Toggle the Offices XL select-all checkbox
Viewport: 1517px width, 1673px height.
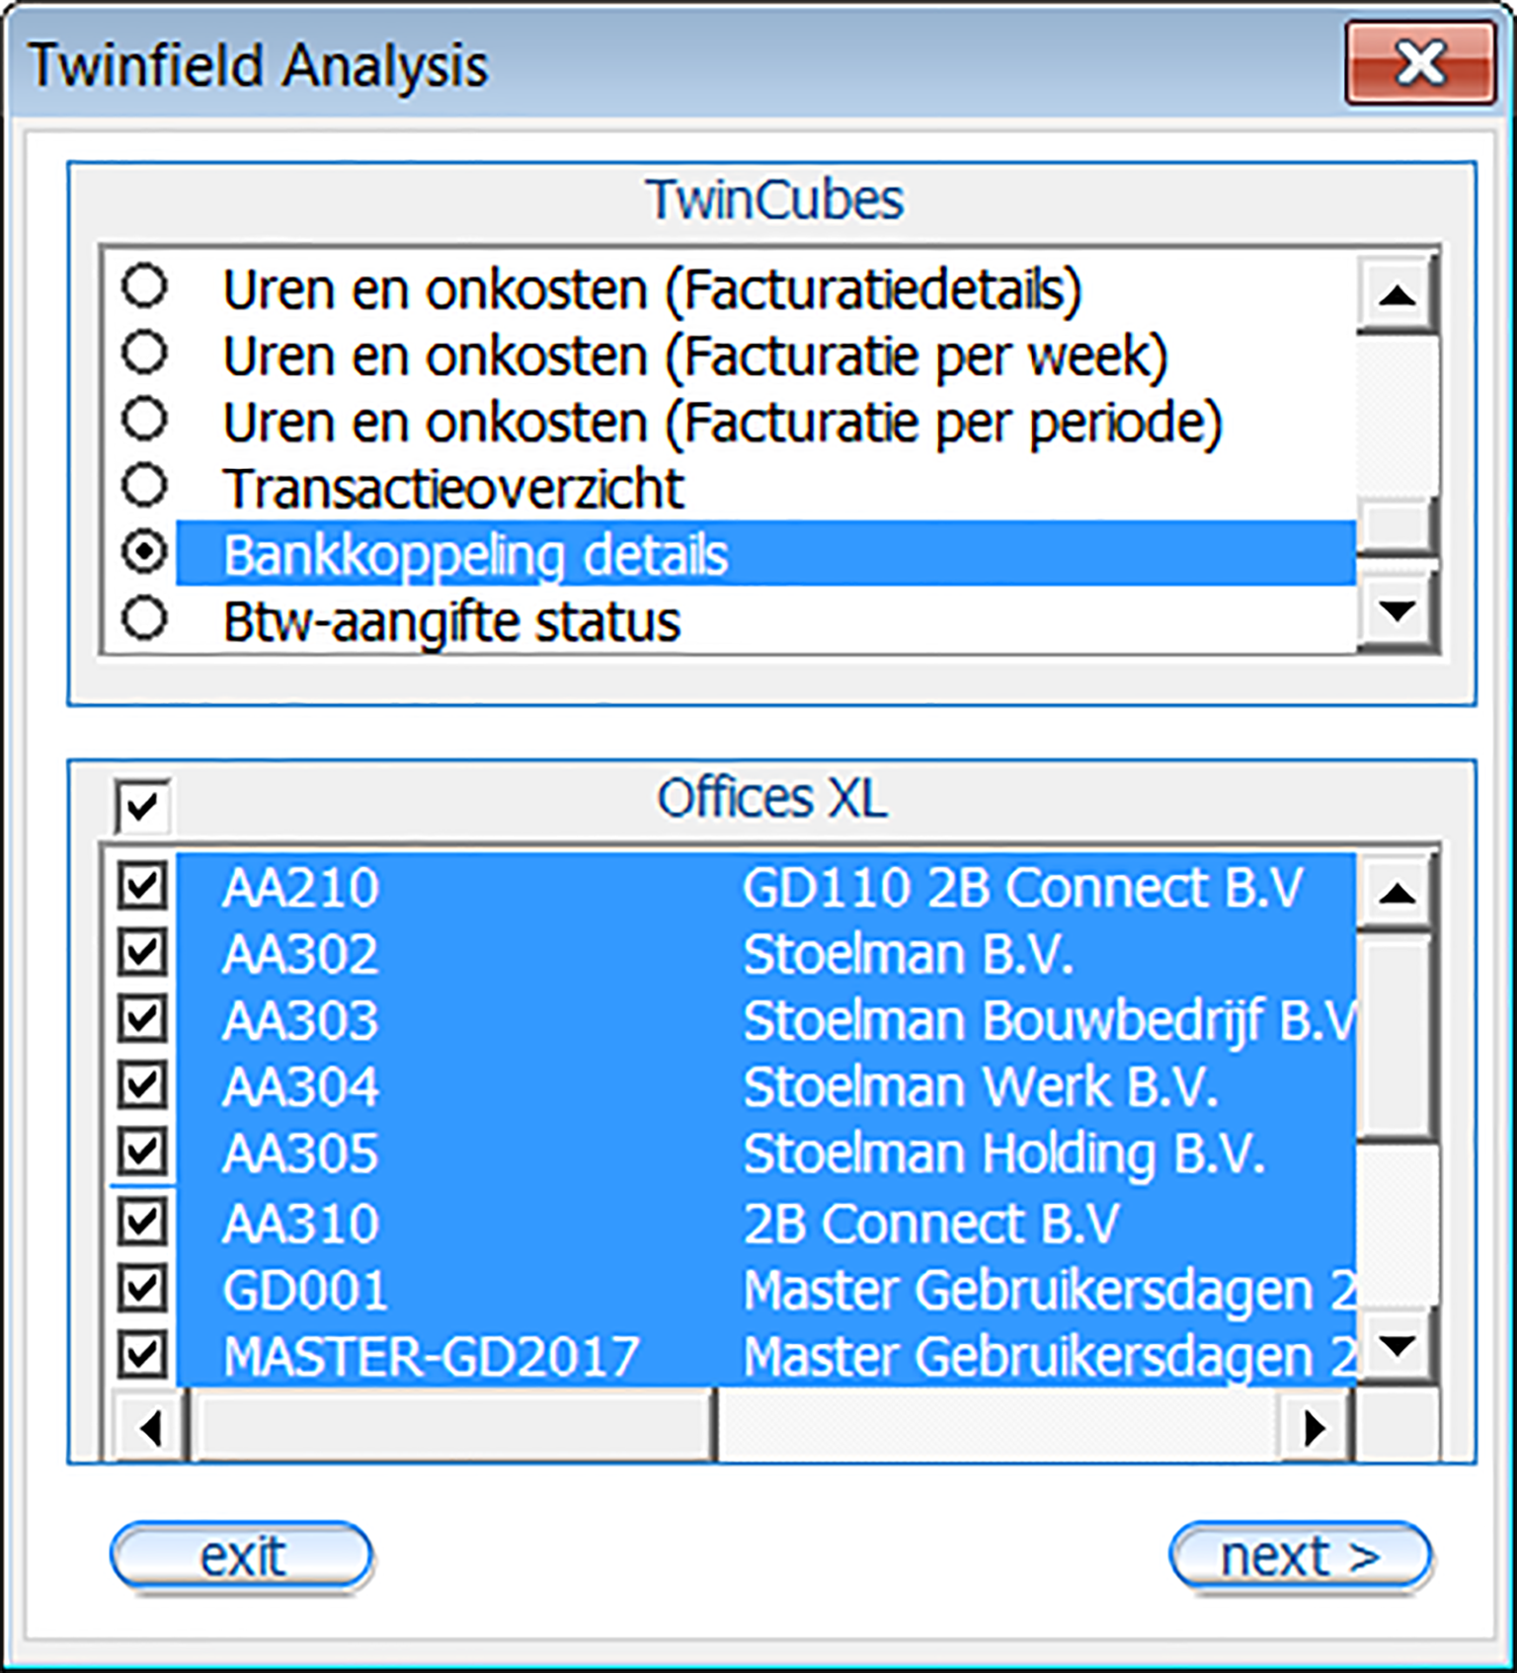click(x=142, y=805)
